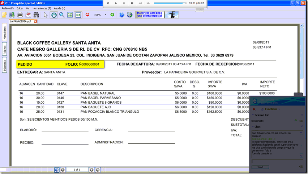Toggle the arrow selection cursor tool

(46, 15)
